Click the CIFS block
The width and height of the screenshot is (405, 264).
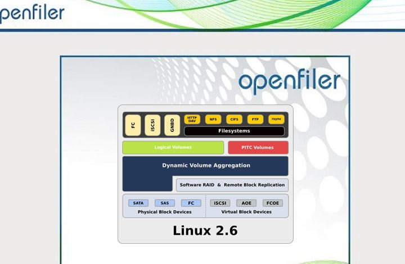click(234, 120)
